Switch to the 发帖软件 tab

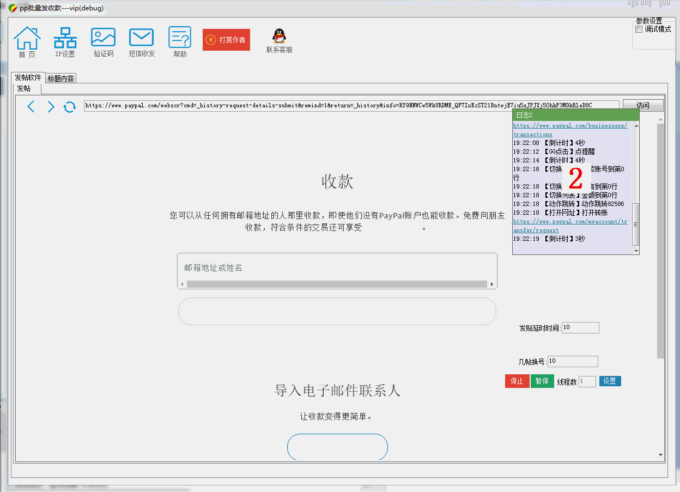click(28, 77)
